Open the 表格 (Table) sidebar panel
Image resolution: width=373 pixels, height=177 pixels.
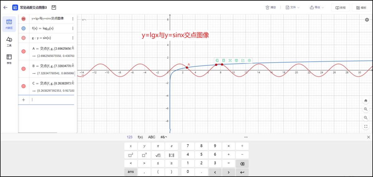[x=9, y=59]
